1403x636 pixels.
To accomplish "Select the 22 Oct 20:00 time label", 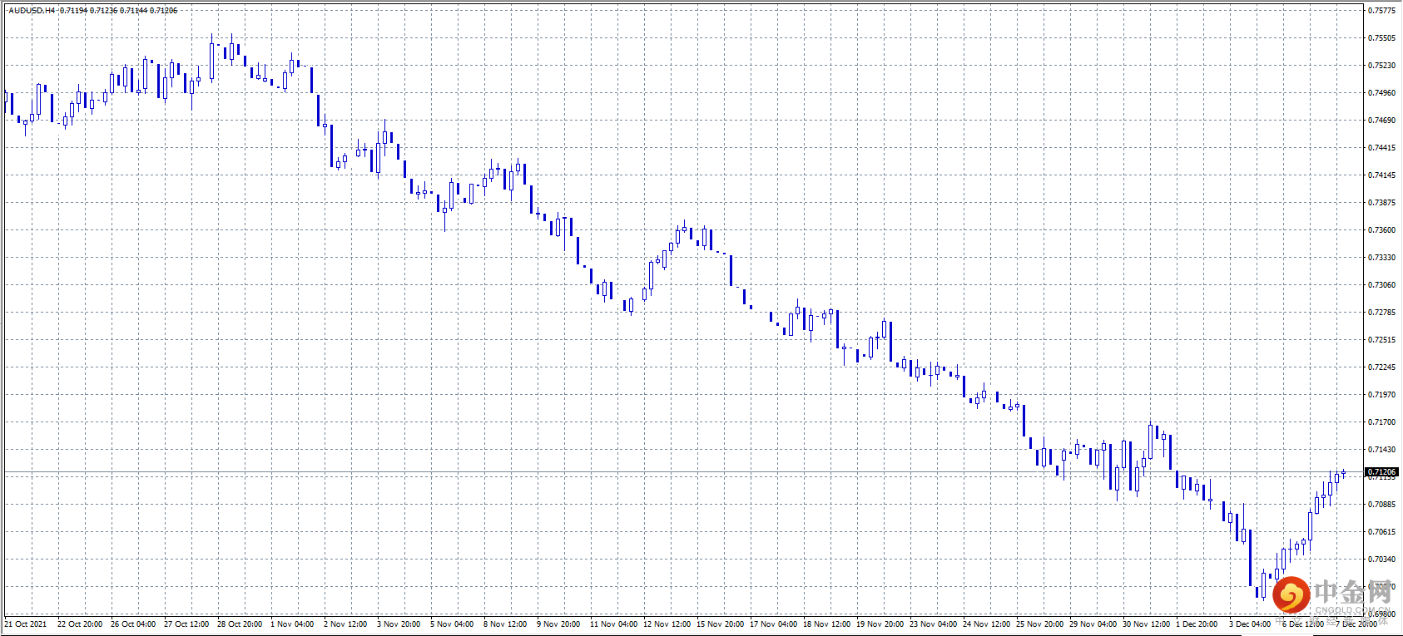I will click(x=80, y=624).
